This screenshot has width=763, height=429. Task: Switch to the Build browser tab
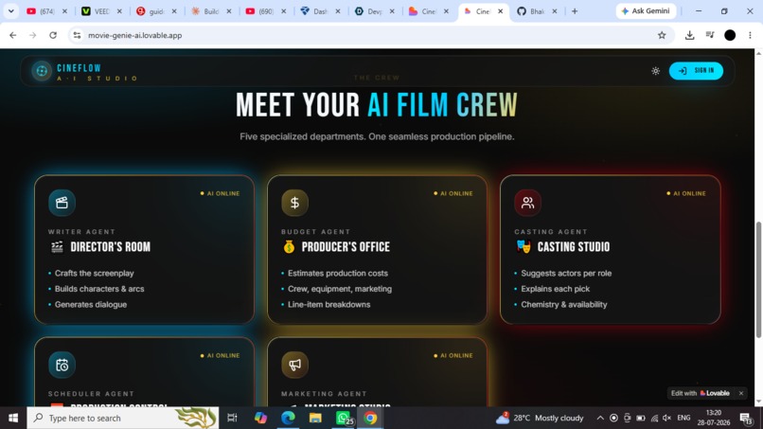211,11
